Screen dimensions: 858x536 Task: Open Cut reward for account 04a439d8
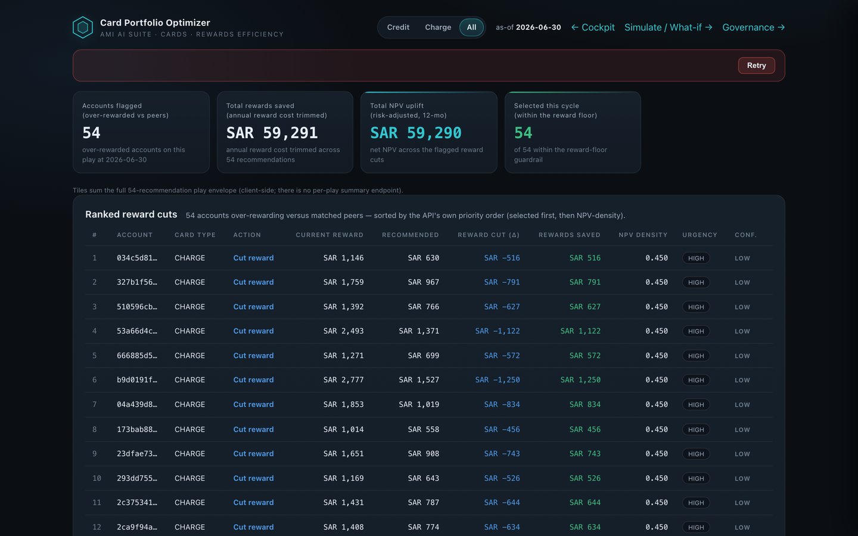tap(253, 404)
